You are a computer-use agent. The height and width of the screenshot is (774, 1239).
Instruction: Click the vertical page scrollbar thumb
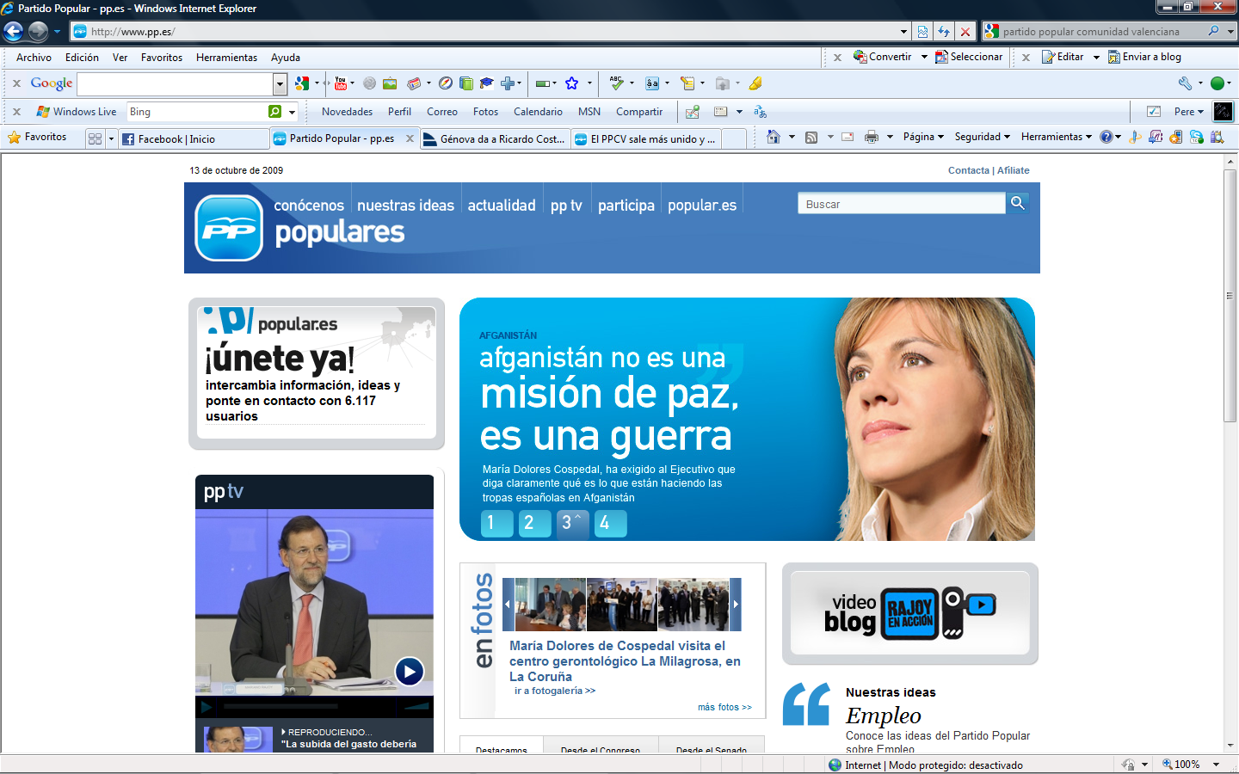click(1230, 297)
